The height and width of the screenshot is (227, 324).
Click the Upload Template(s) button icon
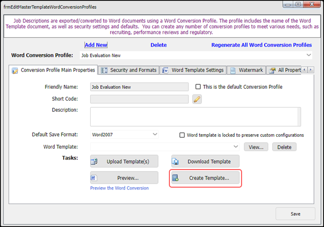coord(94,162)
